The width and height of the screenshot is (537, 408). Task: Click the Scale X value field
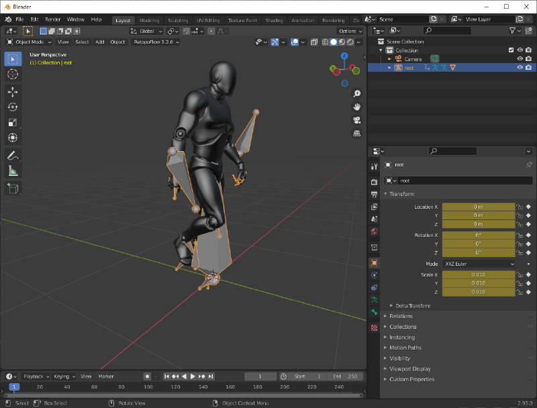[479, 274]
